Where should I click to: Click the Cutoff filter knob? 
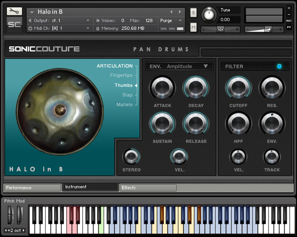(238, 88)
